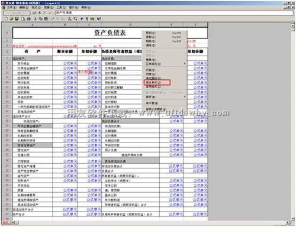Choose 单元属性 in the context menu

point(164,78)
